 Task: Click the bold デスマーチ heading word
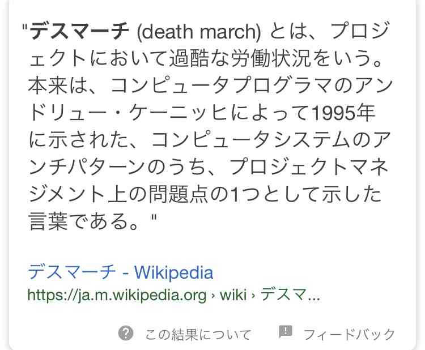point(79,31)
